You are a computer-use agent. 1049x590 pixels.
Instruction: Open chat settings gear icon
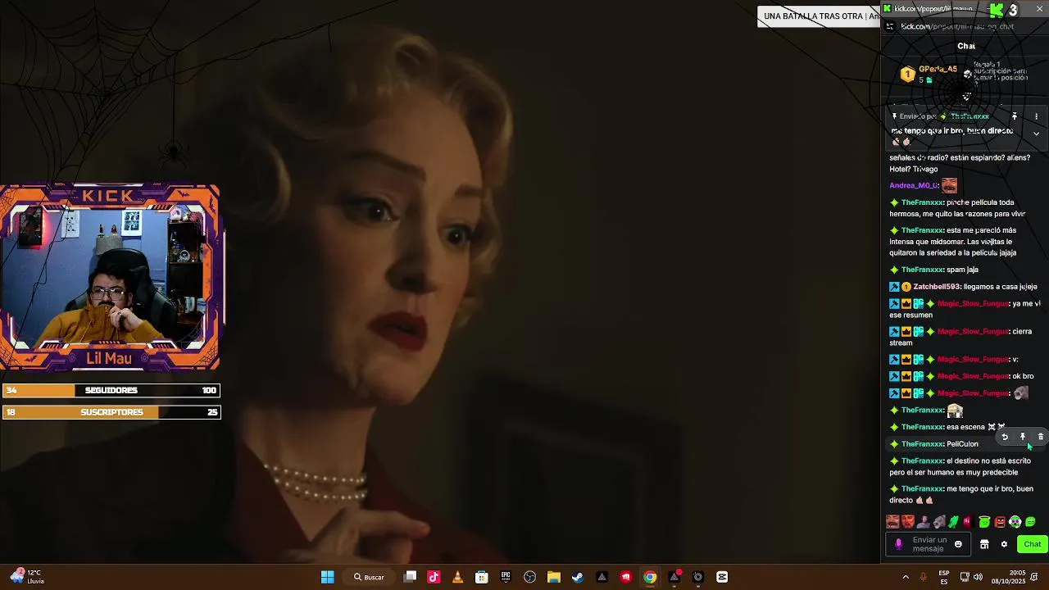pyautogui.click(x=1004, y=544)
